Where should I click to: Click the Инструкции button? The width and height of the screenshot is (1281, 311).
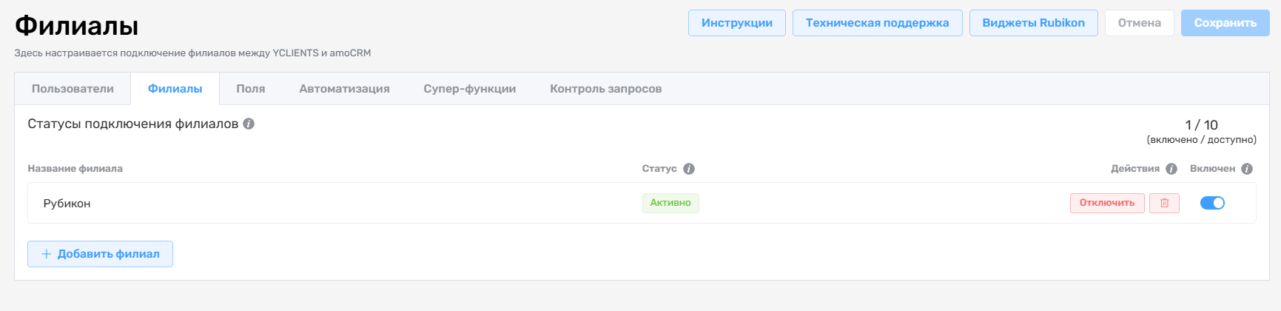point(737,23)
